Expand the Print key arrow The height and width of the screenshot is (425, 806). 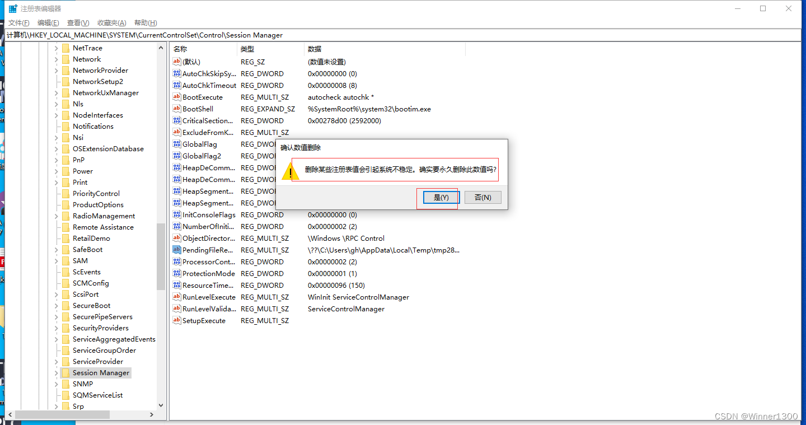(x=57, y=183)
